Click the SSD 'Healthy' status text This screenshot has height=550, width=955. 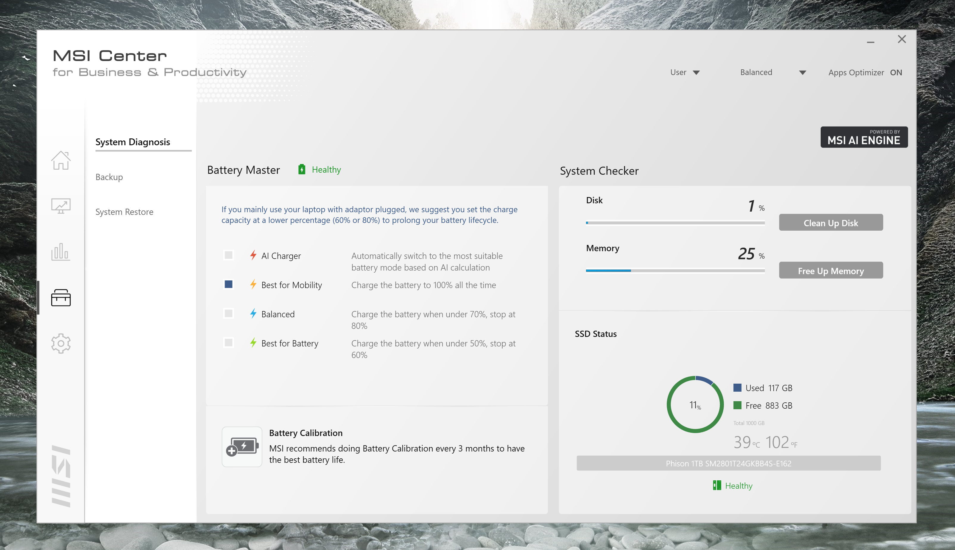coord(739,486)
